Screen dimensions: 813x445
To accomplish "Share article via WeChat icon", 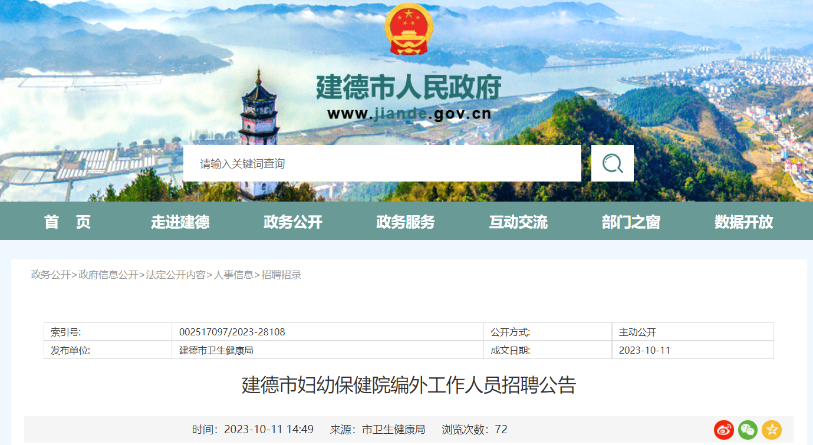I will point(748,430).
